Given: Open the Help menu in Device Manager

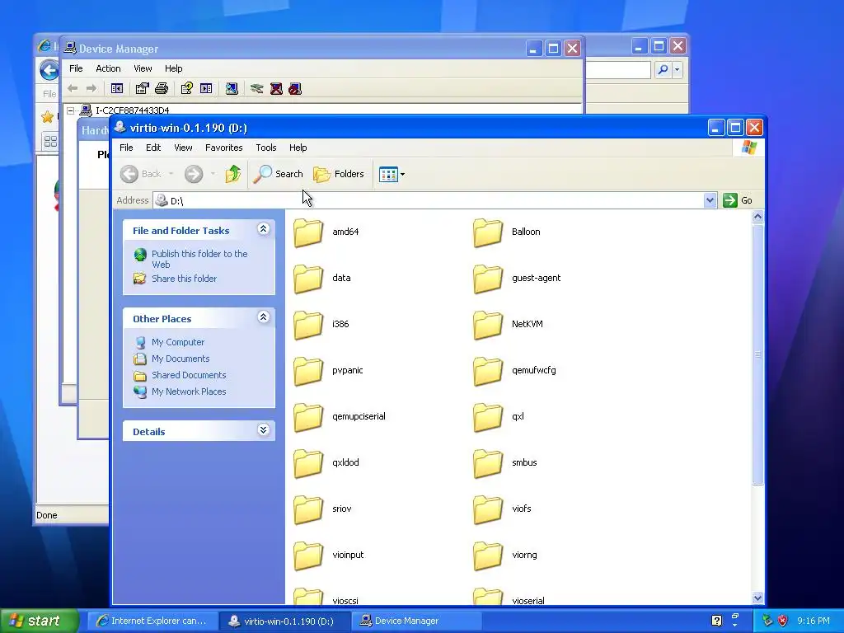Looking at the screenshot, I should (173, 68).
